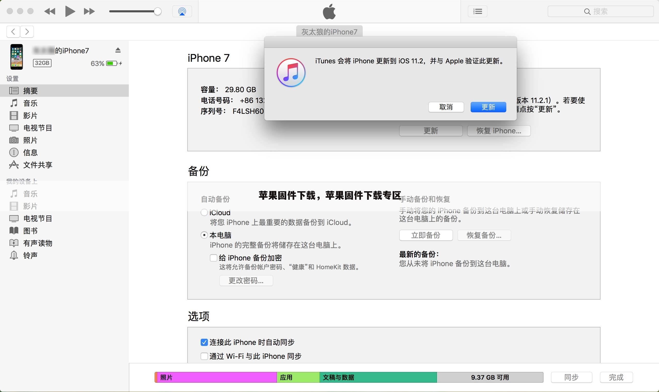Click the 照片 storage bar segment

point(217,377)
